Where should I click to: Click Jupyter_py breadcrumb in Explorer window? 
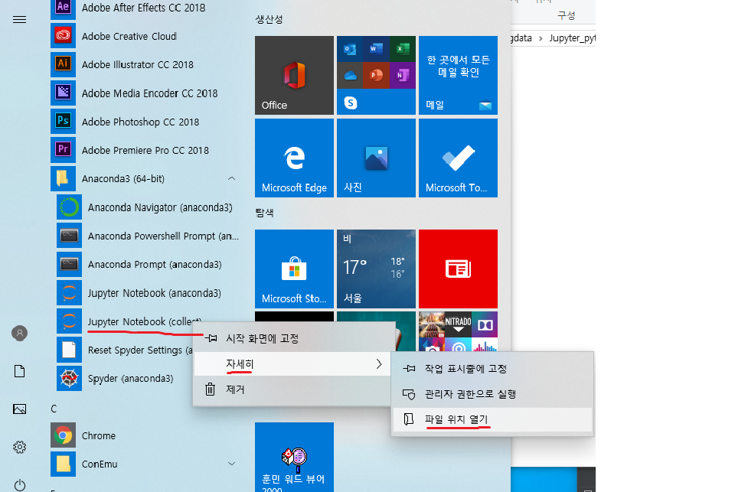572,38
